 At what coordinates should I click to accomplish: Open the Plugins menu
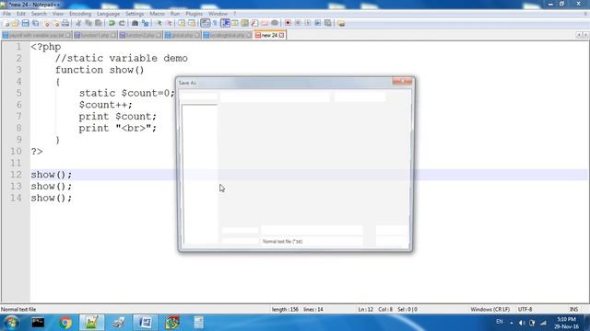[x=194, y=14]
